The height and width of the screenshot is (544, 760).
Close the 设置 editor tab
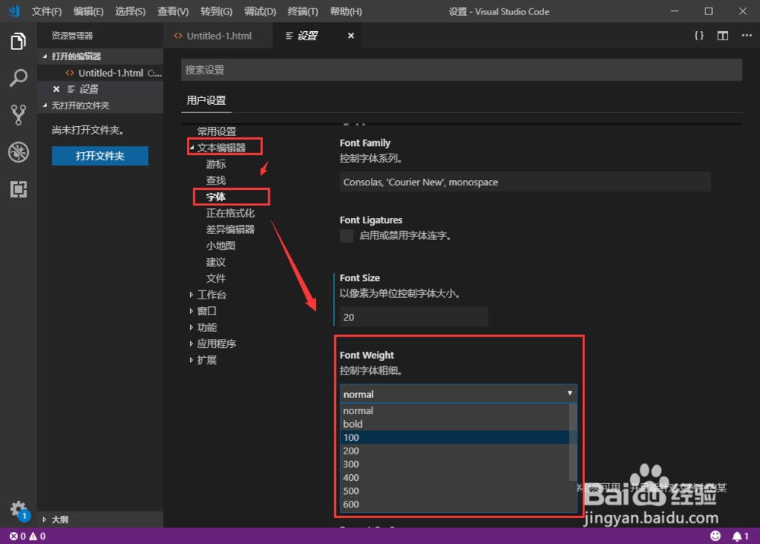[351, 36]
